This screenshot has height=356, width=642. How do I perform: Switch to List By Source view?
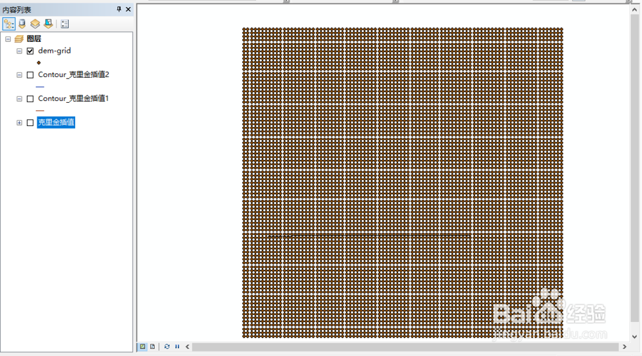click(x=22, y=24)
